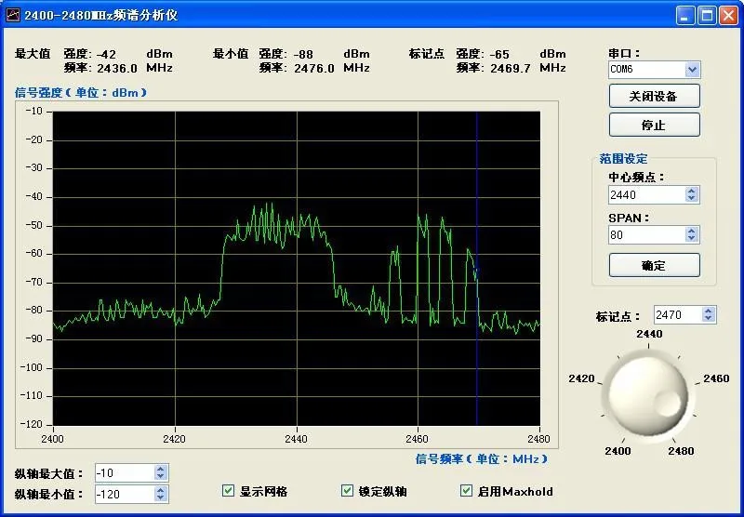Decrease Y-axis minimum (纵轴最小值) down arrow

coord(160,497)
